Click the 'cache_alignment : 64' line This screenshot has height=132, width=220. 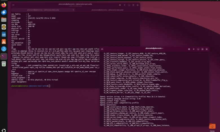(21, 78)
